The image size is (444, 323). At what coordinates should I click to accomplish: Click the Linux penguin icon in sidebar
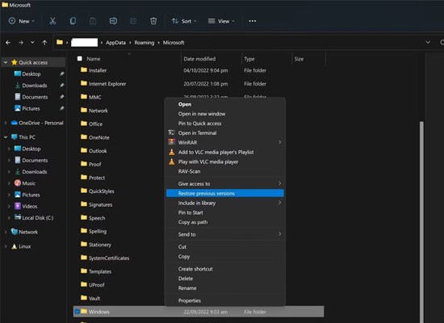[x=15, y=246]
